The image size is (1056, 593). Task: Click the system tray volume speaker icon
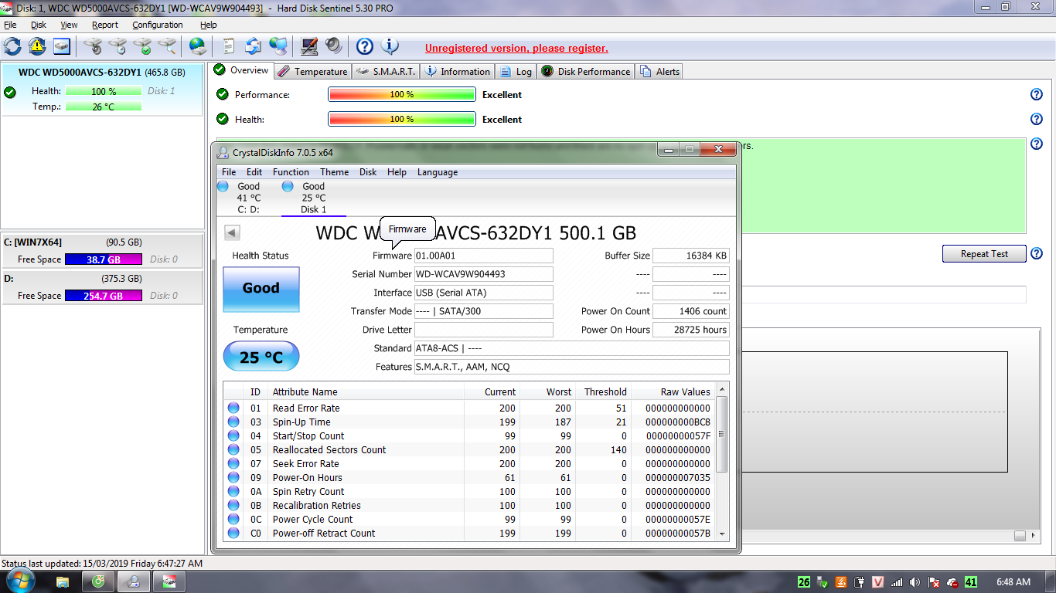(915, 582)
